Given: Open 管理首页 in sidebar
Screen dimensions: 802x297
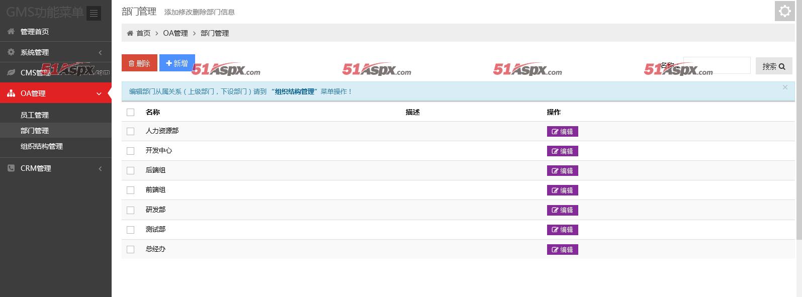Looking at the screenshot, I should point(56,32).
